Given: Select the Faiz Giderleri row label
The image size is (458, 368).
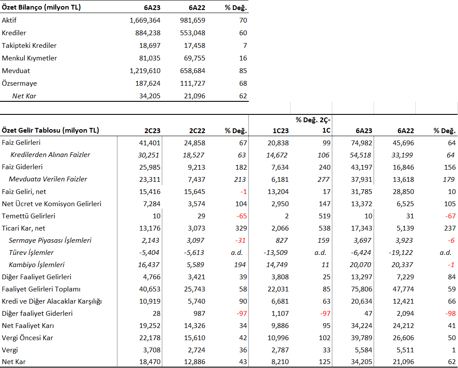Looking at the screenshot, I should [22, 167].
